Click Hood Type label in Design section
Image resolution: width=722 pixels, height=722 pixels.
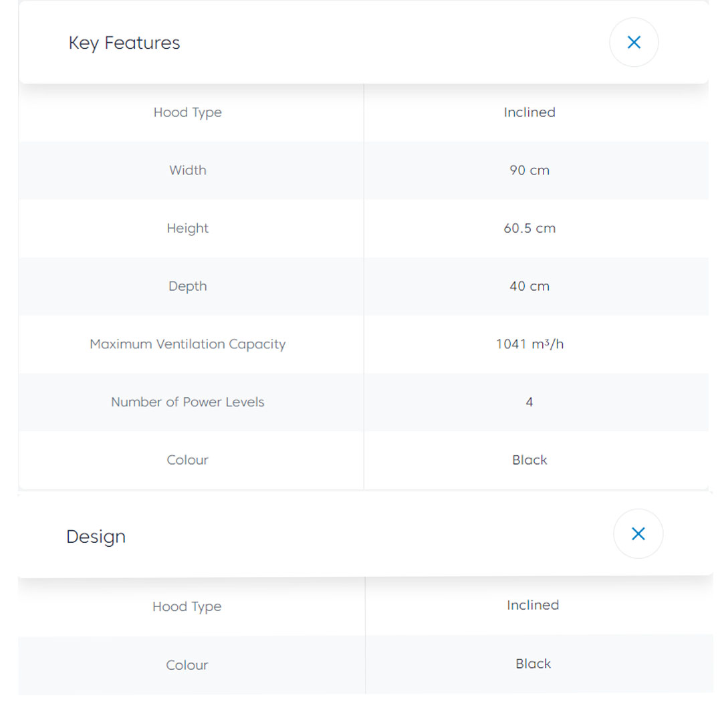tap(187, 606)
